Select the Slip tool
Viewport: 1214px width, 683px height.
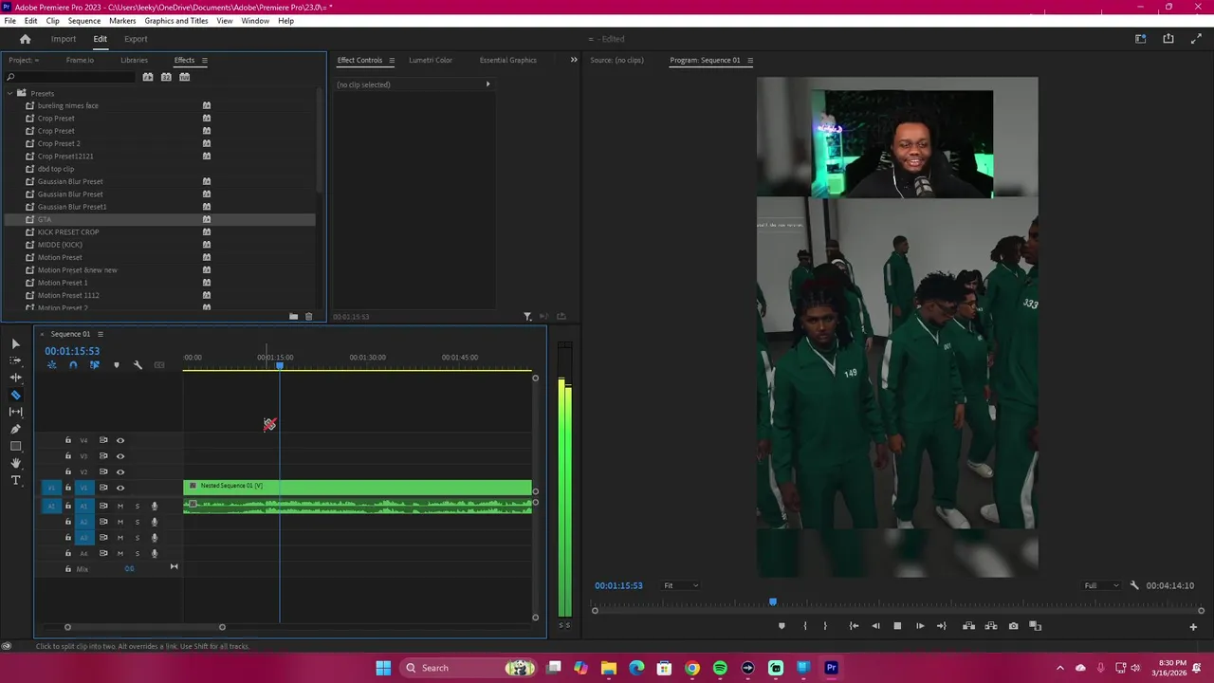(x=16, y=412)
